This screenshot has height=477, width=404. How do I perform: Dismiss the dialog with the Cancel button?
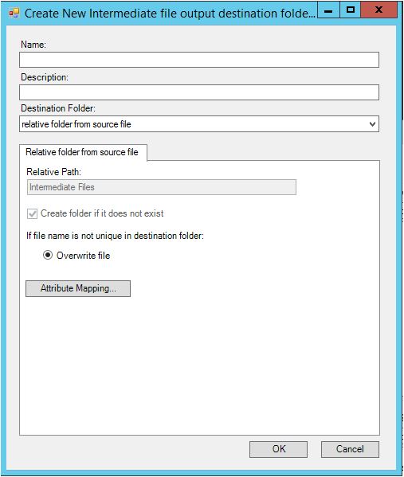click(x=350, y=449)
